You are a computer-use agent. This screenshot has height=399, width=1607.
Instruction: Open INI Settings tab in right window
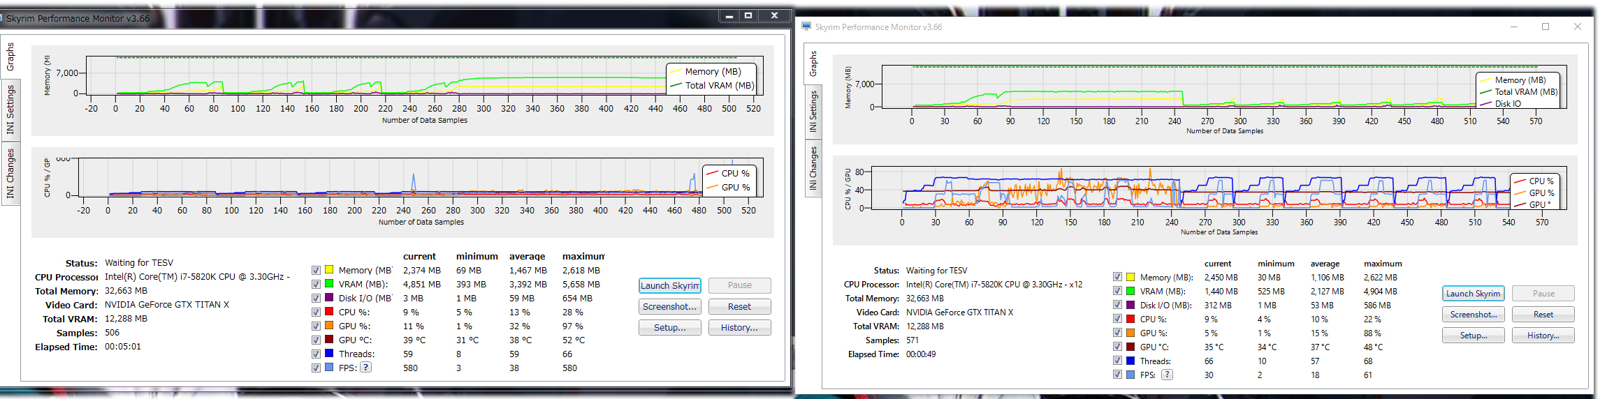(813, 112)
